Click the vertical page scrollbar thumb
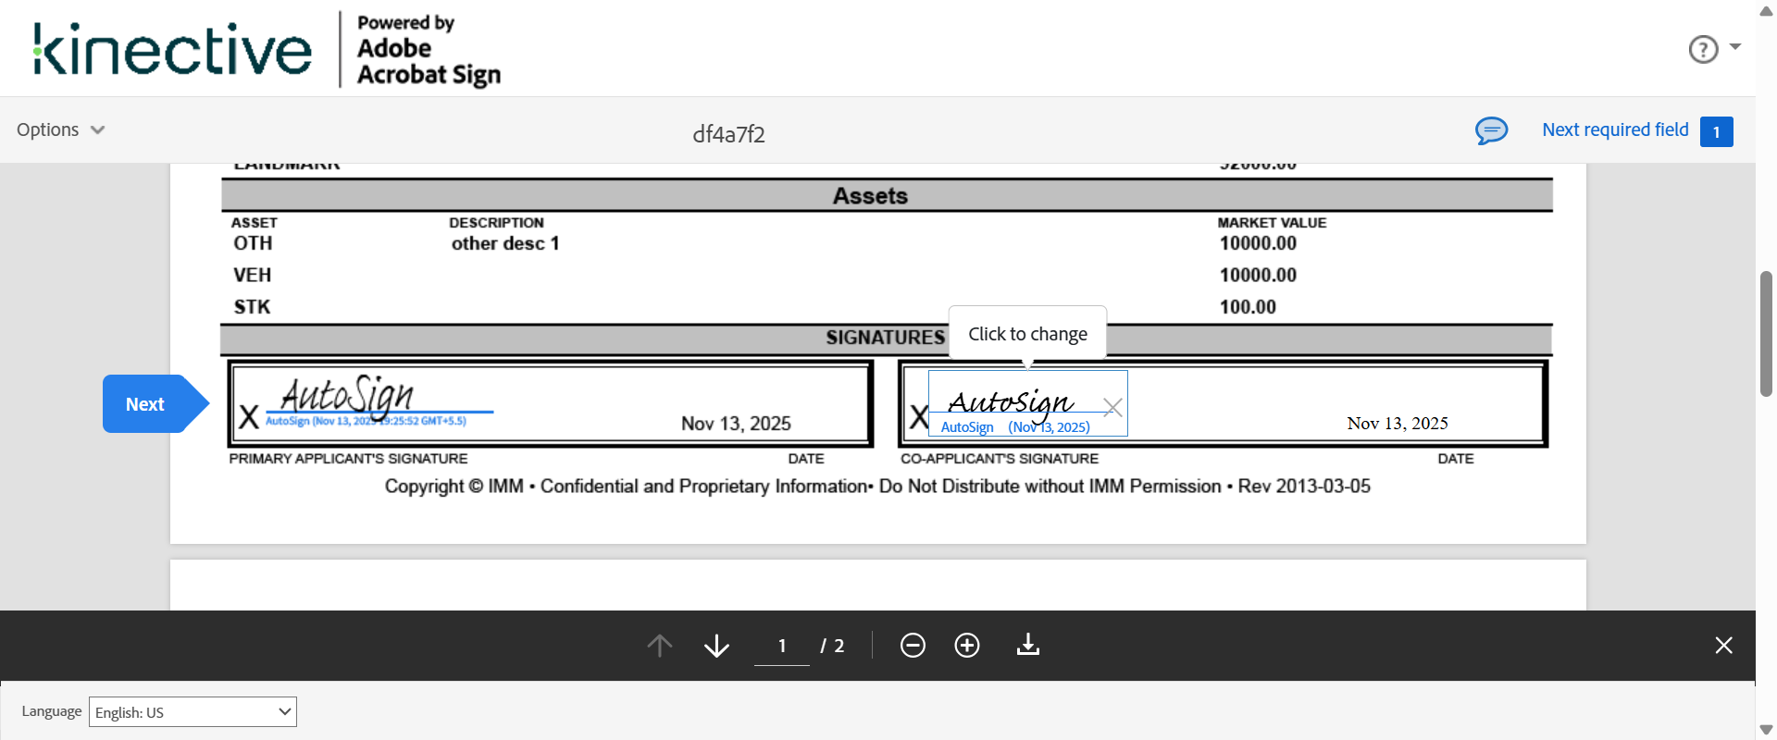This screenshot has height=740, width=1777. pyautogui.click(x=1766, y=333)
